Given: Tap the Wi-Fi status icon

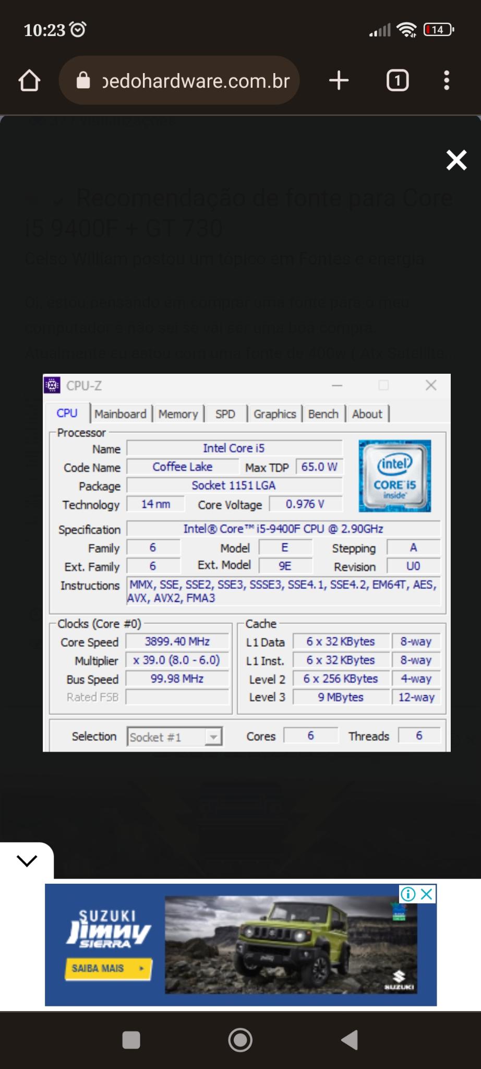Looking at the screenshot, I should click(x=406, y=30).
